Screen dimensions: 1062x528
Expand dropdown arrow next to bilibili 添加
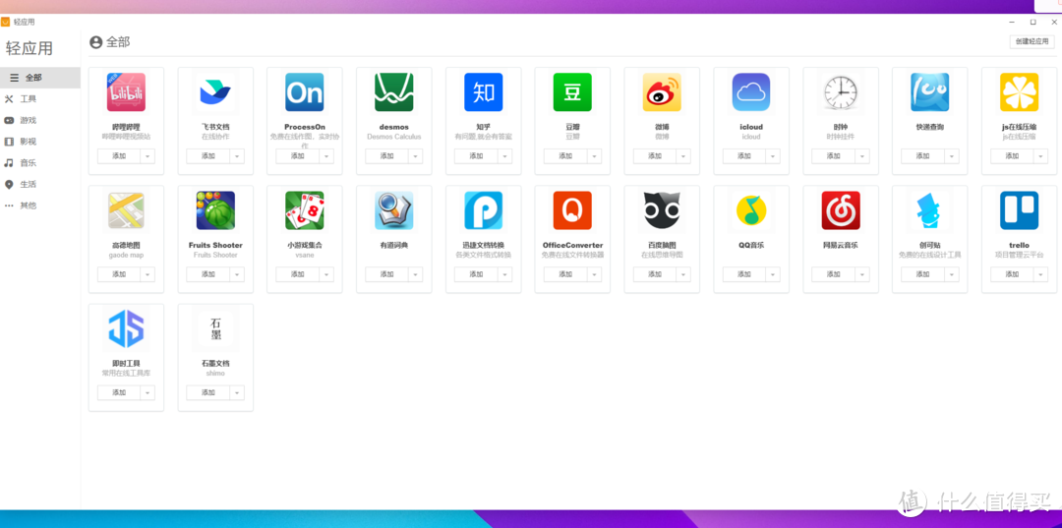147,156
